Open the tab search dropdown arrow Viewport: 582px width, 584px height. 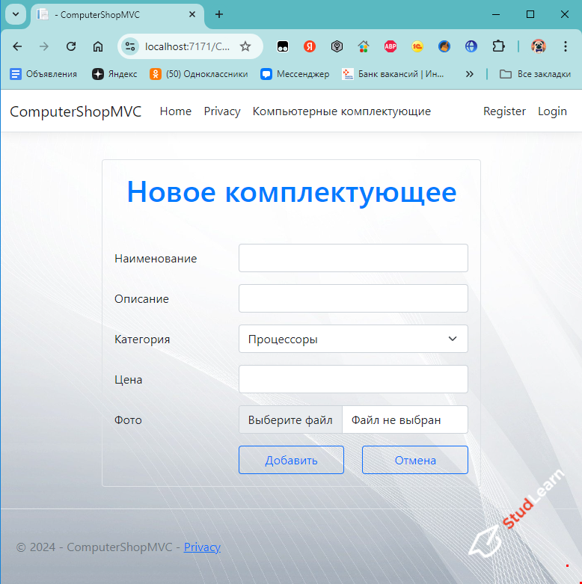point(16,14)
